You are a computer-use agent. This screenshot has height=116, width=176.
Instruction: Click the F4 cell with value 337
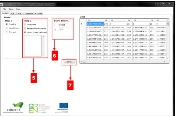point(130,39)
